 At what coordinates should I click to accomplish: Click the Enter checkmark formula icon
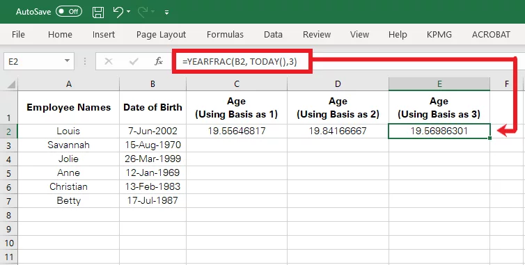tap(134, 62)
